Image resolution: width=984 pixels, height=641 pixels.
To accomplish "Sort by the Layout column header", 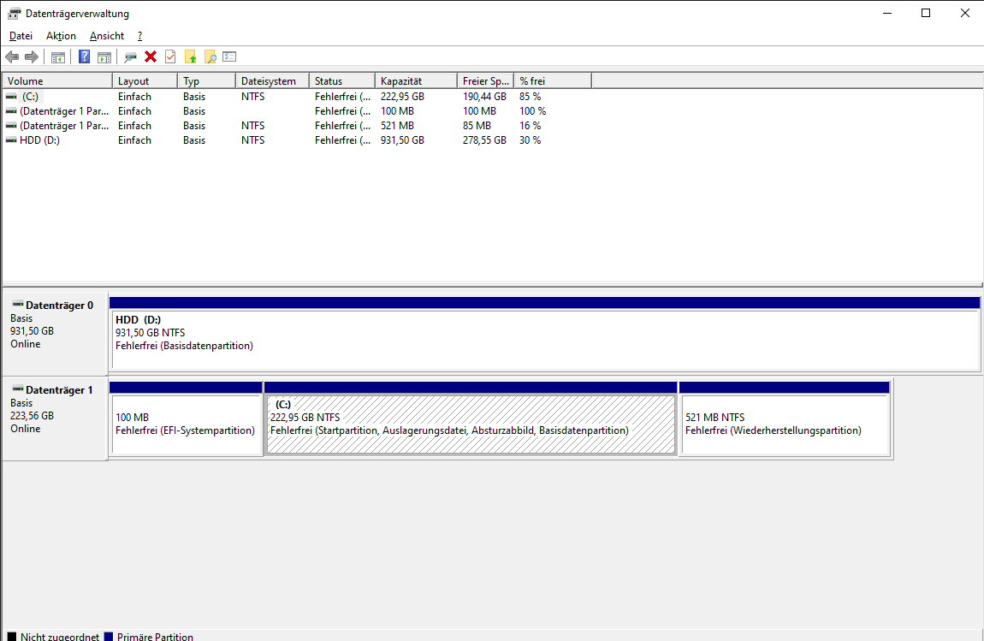I will pos(145,81).
